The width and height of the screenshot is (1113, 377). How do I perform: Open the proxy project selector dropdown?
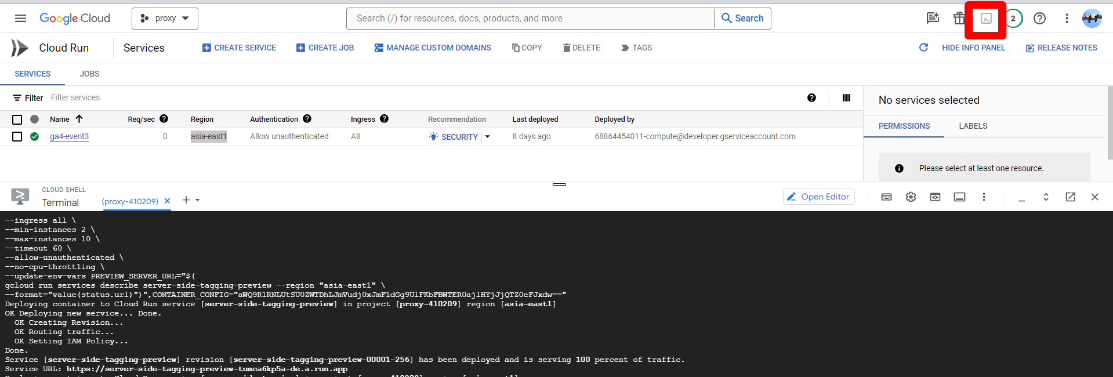(165, 19)
